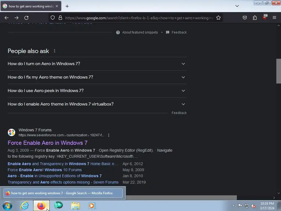Click the Firefox taskbar icon
This screenshot has width=281, height=211.
coord(41,206)
